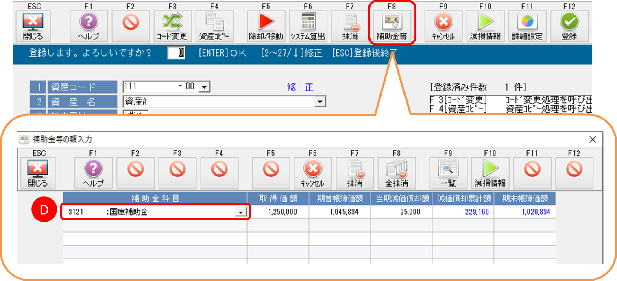Open the 資産コード dropdown arrow
This screenshot has width=617, height=281.
(x=204, y=87)
